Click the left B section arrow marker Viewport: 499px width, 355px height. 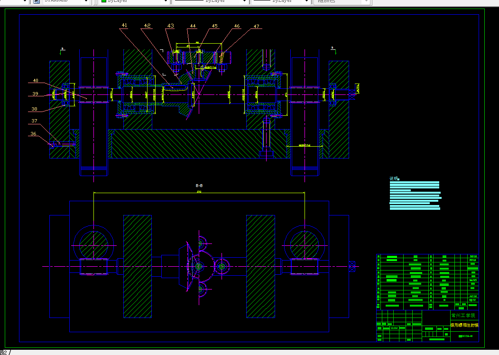coord(62,51)
